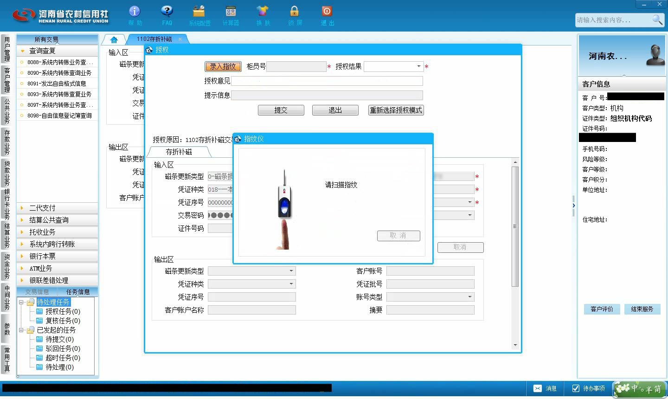Screen dimensions: 668x399
Task: Collapse the right customer panel arrow
Action: (573, 206)
